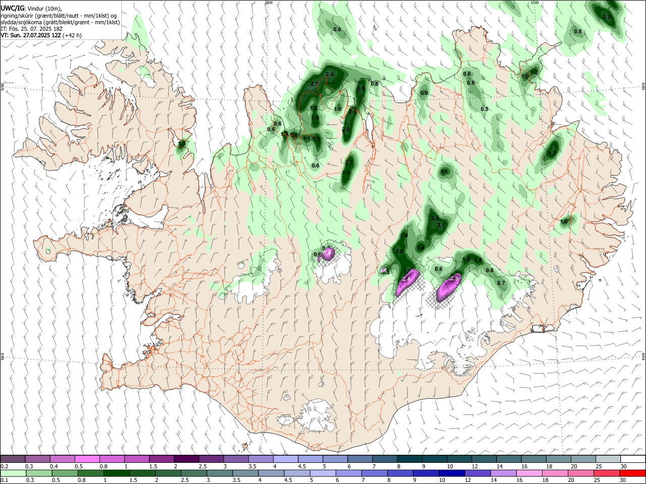This screenshot has width=646, height=484.
Task: Click the bright magenta 0.5–0.8 swatch in the upper legend row
Action: pos(87,459)
